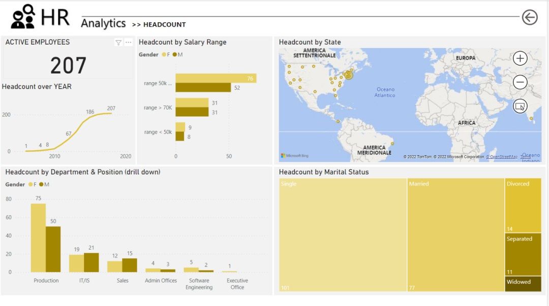549x306 pixels.
Task: Select the Single tile in marital treemap
Action: point(343,235)
